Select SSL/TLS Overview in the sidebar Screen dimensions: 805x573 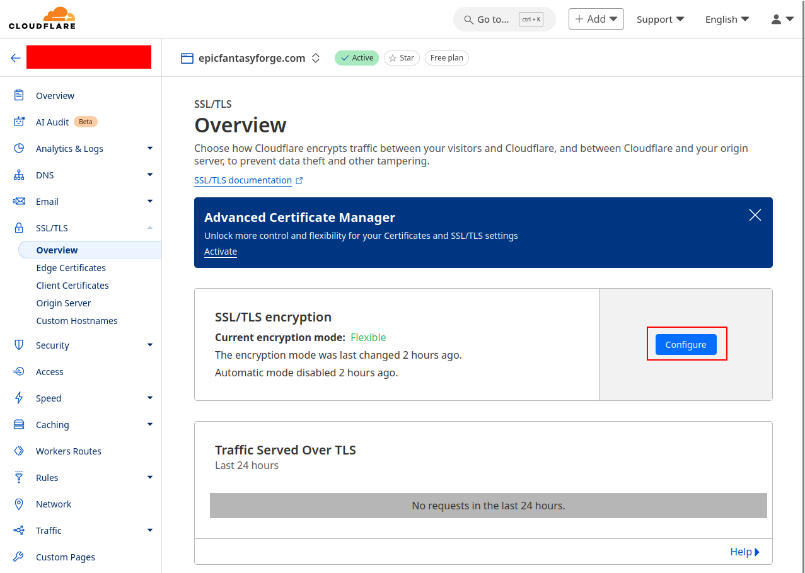click(90, 250)
